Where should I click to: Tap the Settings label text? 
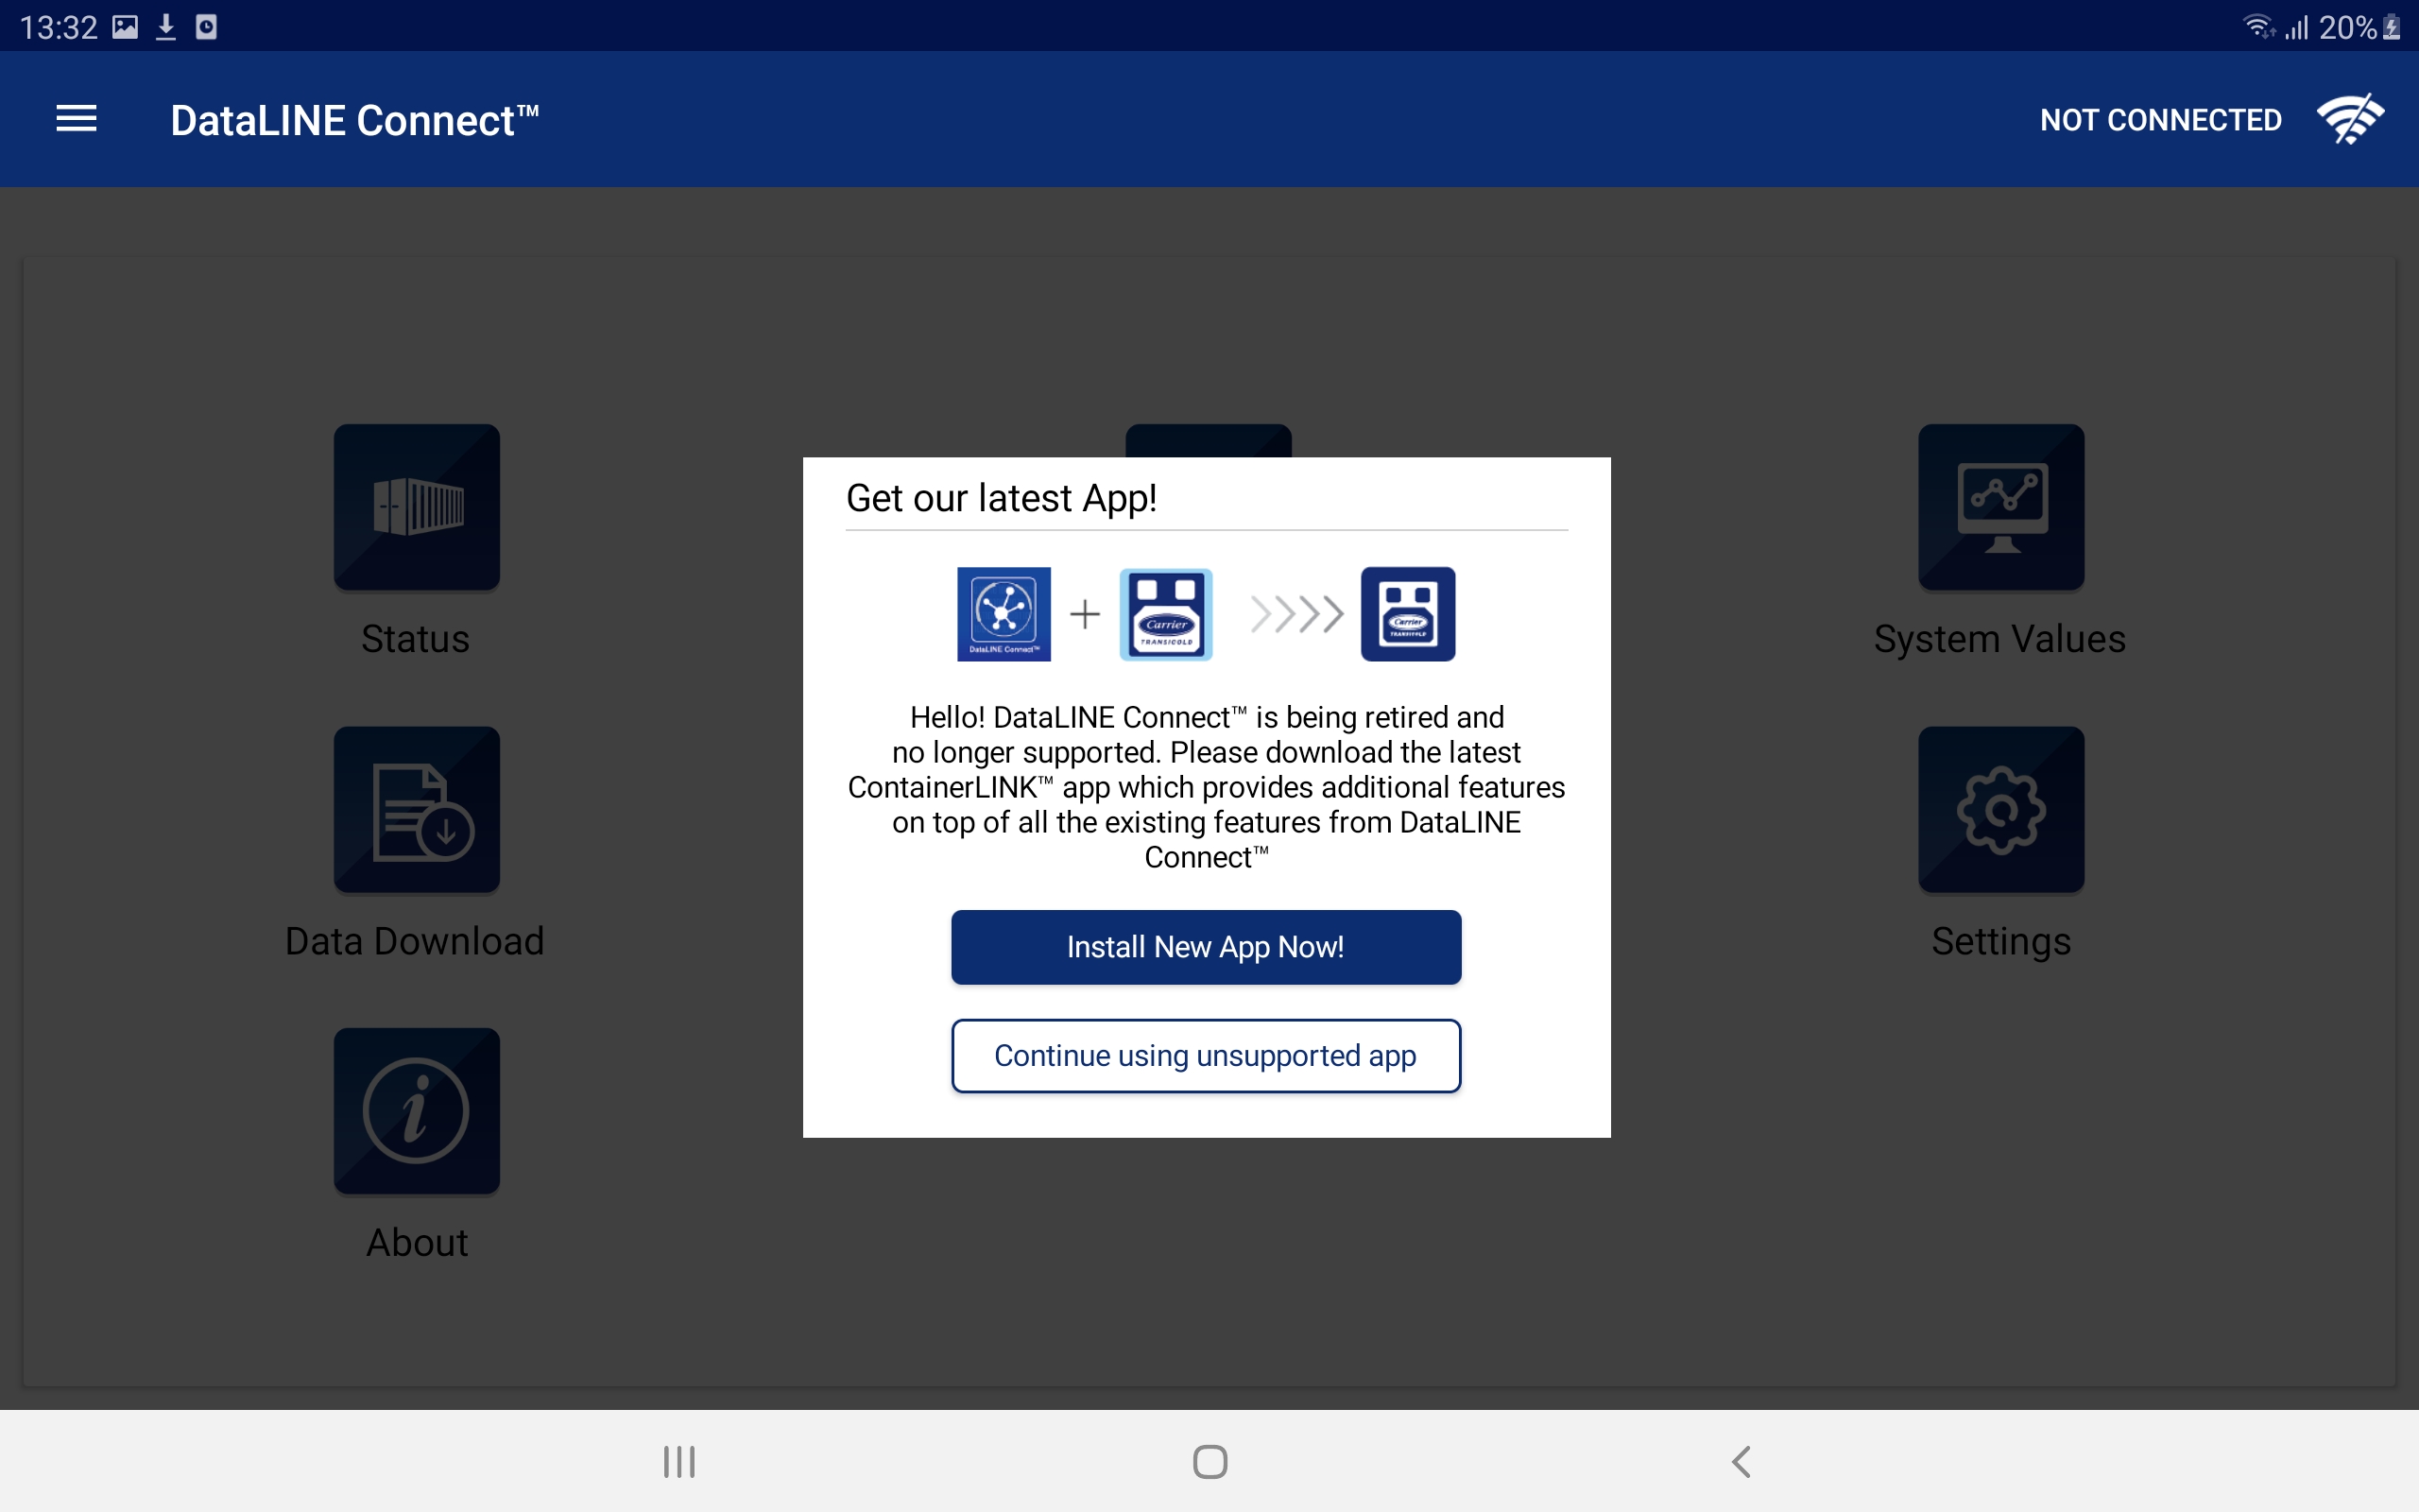click(2001, 942)
